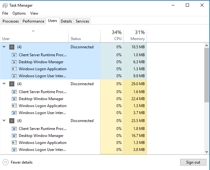Click first Desktop Window Manager process icon
This screenshot has height=170, width=210.
pos(14,62)
